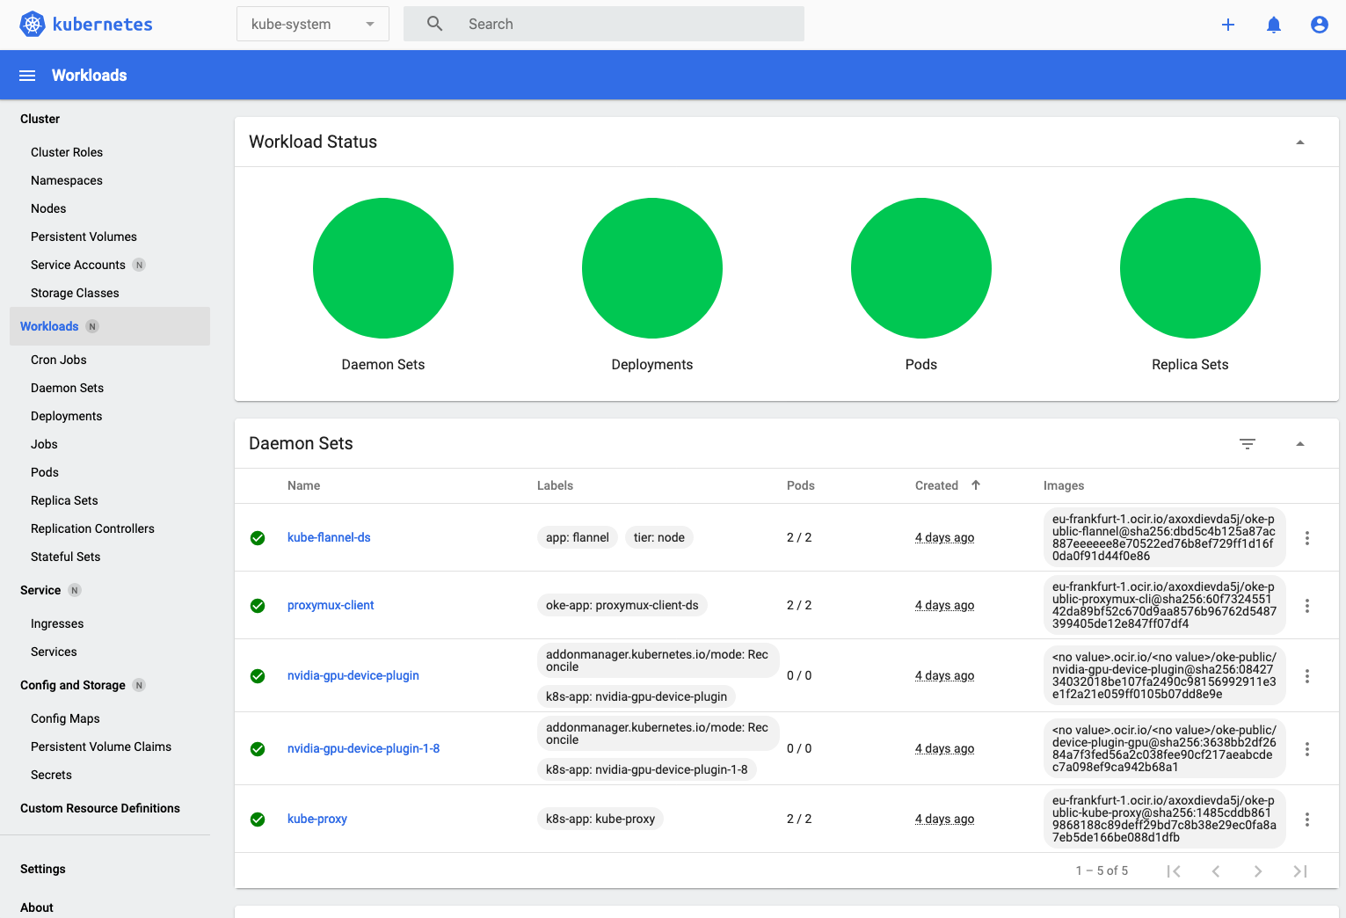Select the Service section heading in sidebar

tap(40, 590)
